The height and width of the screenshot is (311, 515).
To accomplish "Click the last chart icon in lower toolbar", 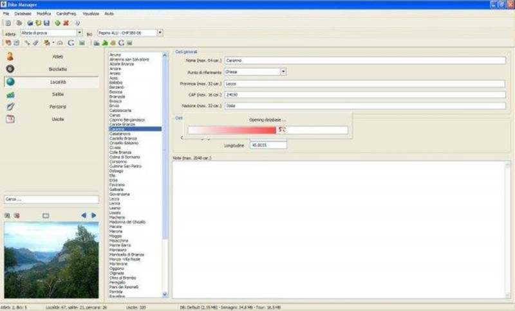I will point(130,43).
